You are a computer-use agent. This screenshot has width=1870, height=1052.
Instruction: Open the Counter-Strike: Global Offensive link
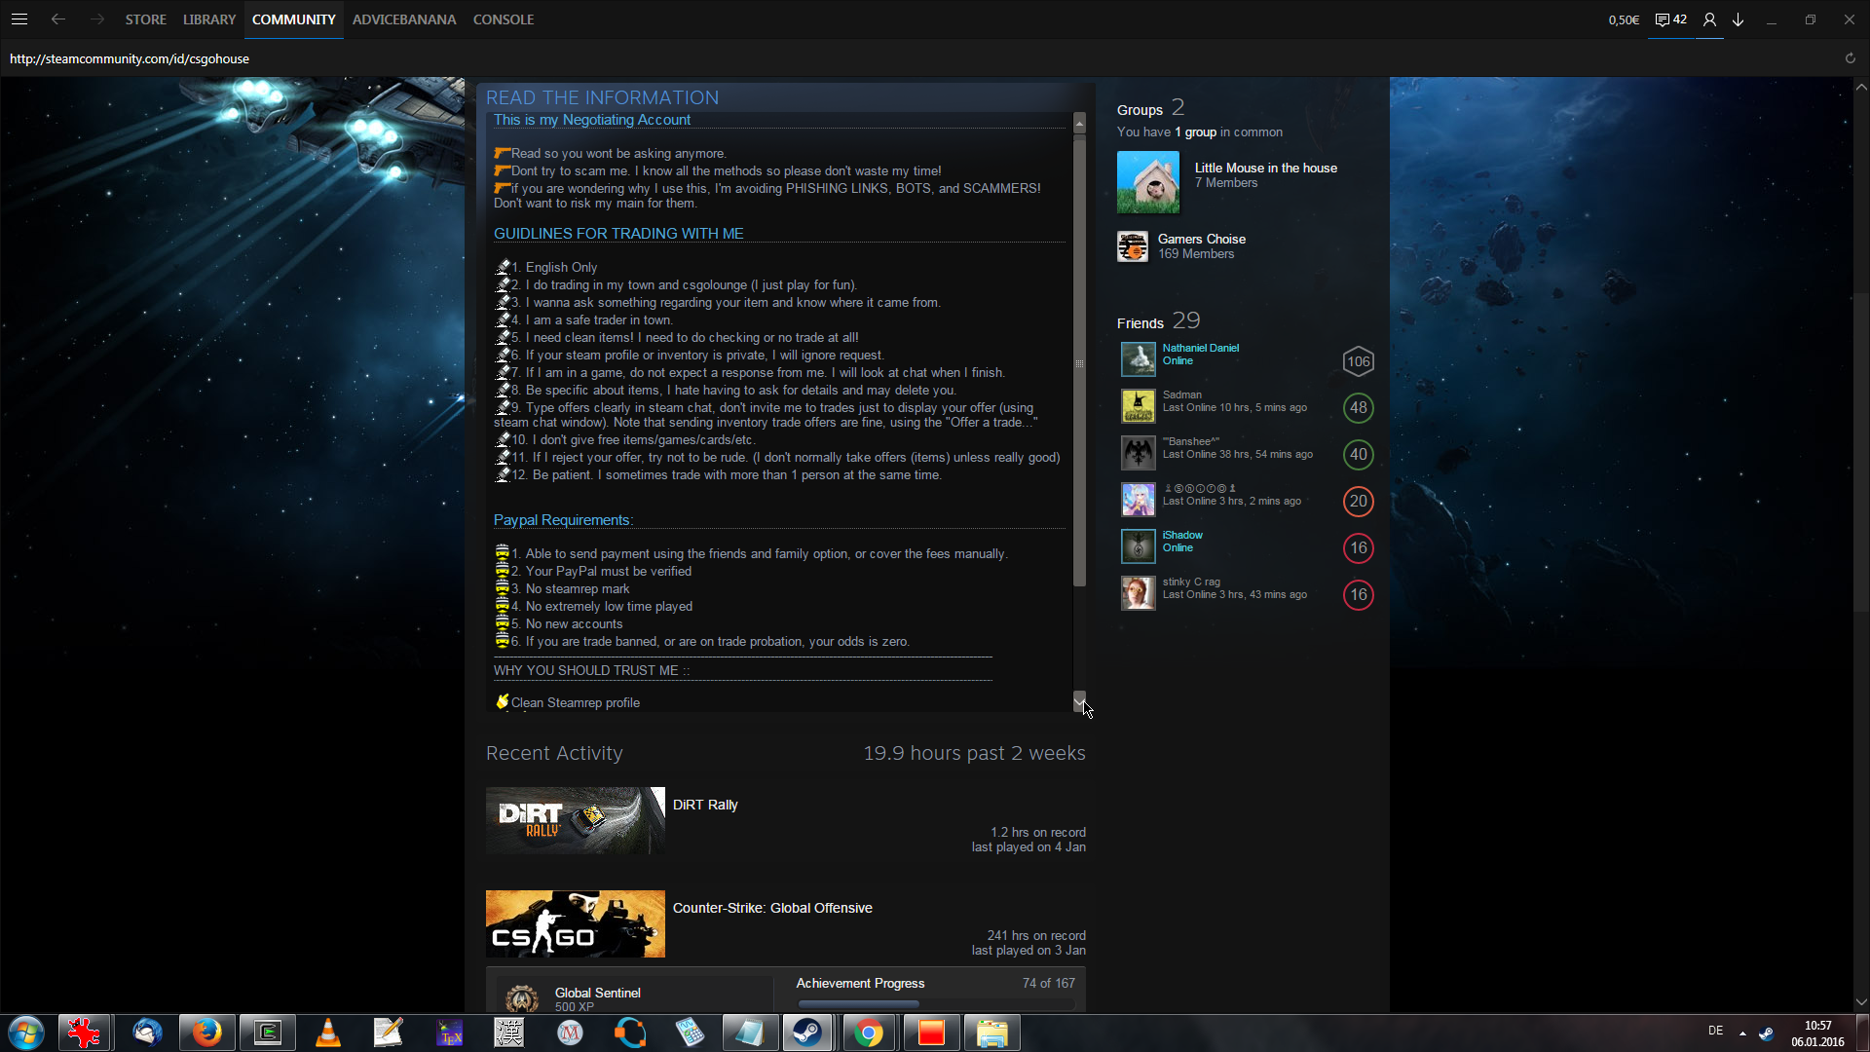772,908
